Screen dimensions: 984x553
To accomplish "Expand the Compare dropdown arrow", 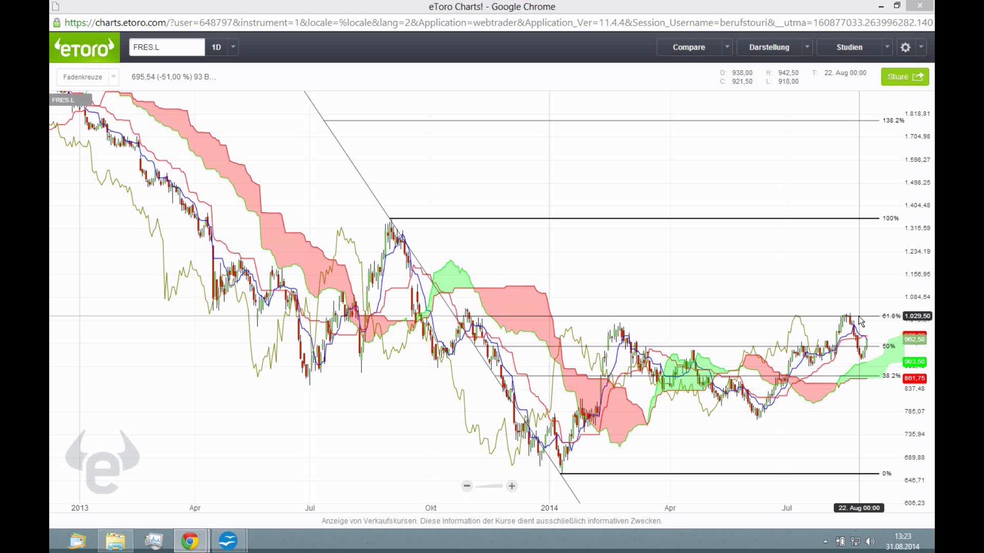I will point(727,47).
